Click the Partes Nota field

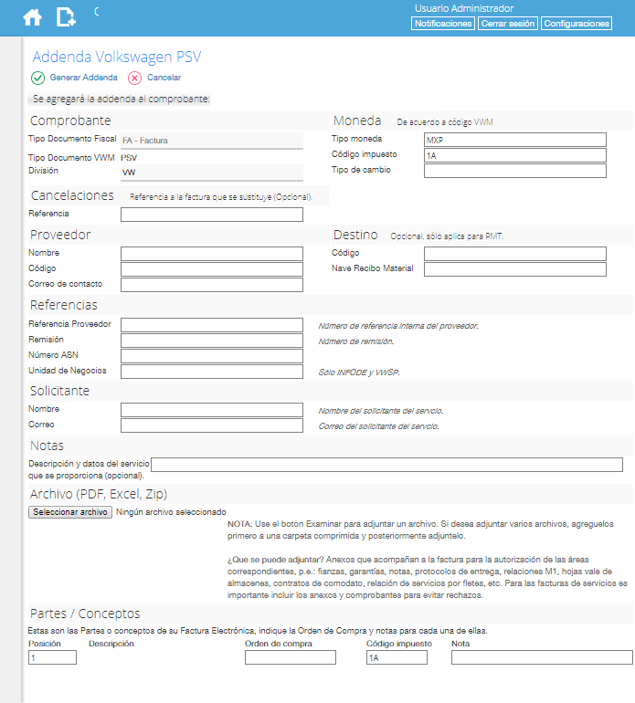(542, 657)
